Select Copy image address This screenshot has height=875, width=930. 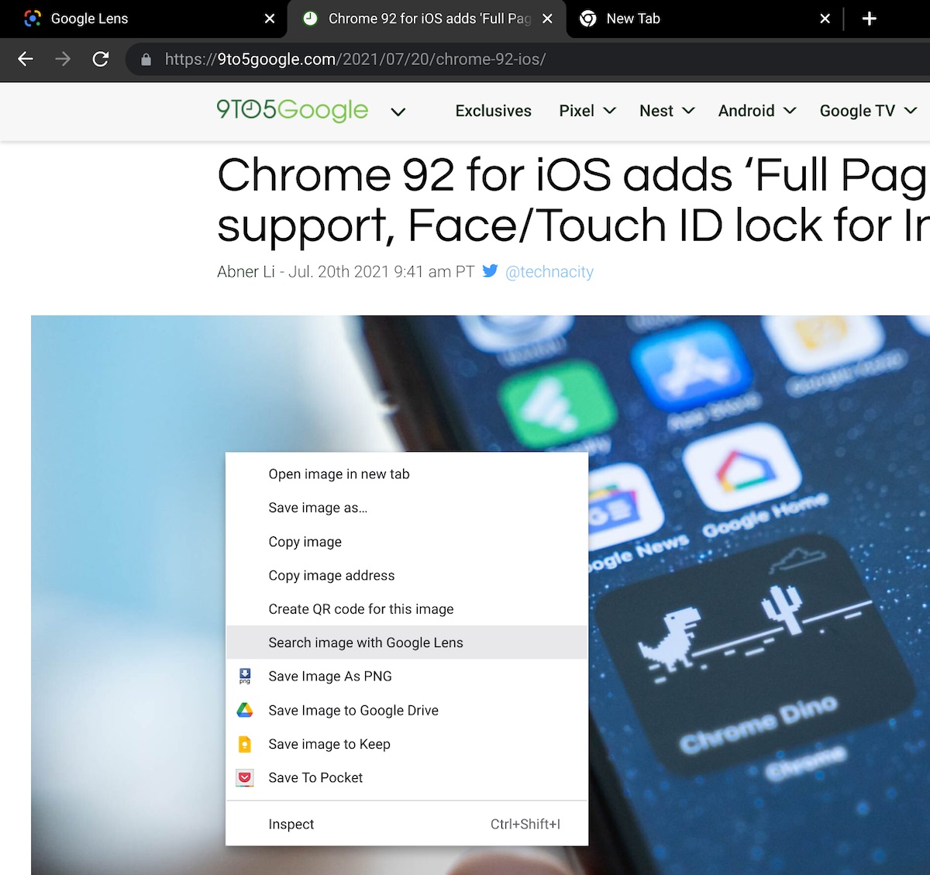(x=407, y=575)
